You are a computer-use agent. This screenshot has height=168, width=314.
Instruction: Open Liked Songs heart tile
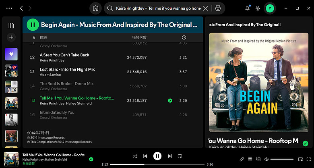pyautogui.click(x=11, y=54)
